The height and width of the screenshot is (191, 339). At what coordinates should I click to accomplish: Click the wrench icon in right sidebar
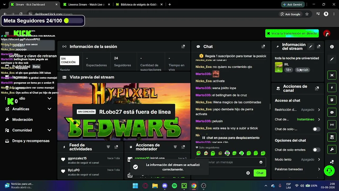tap(332, 150)
